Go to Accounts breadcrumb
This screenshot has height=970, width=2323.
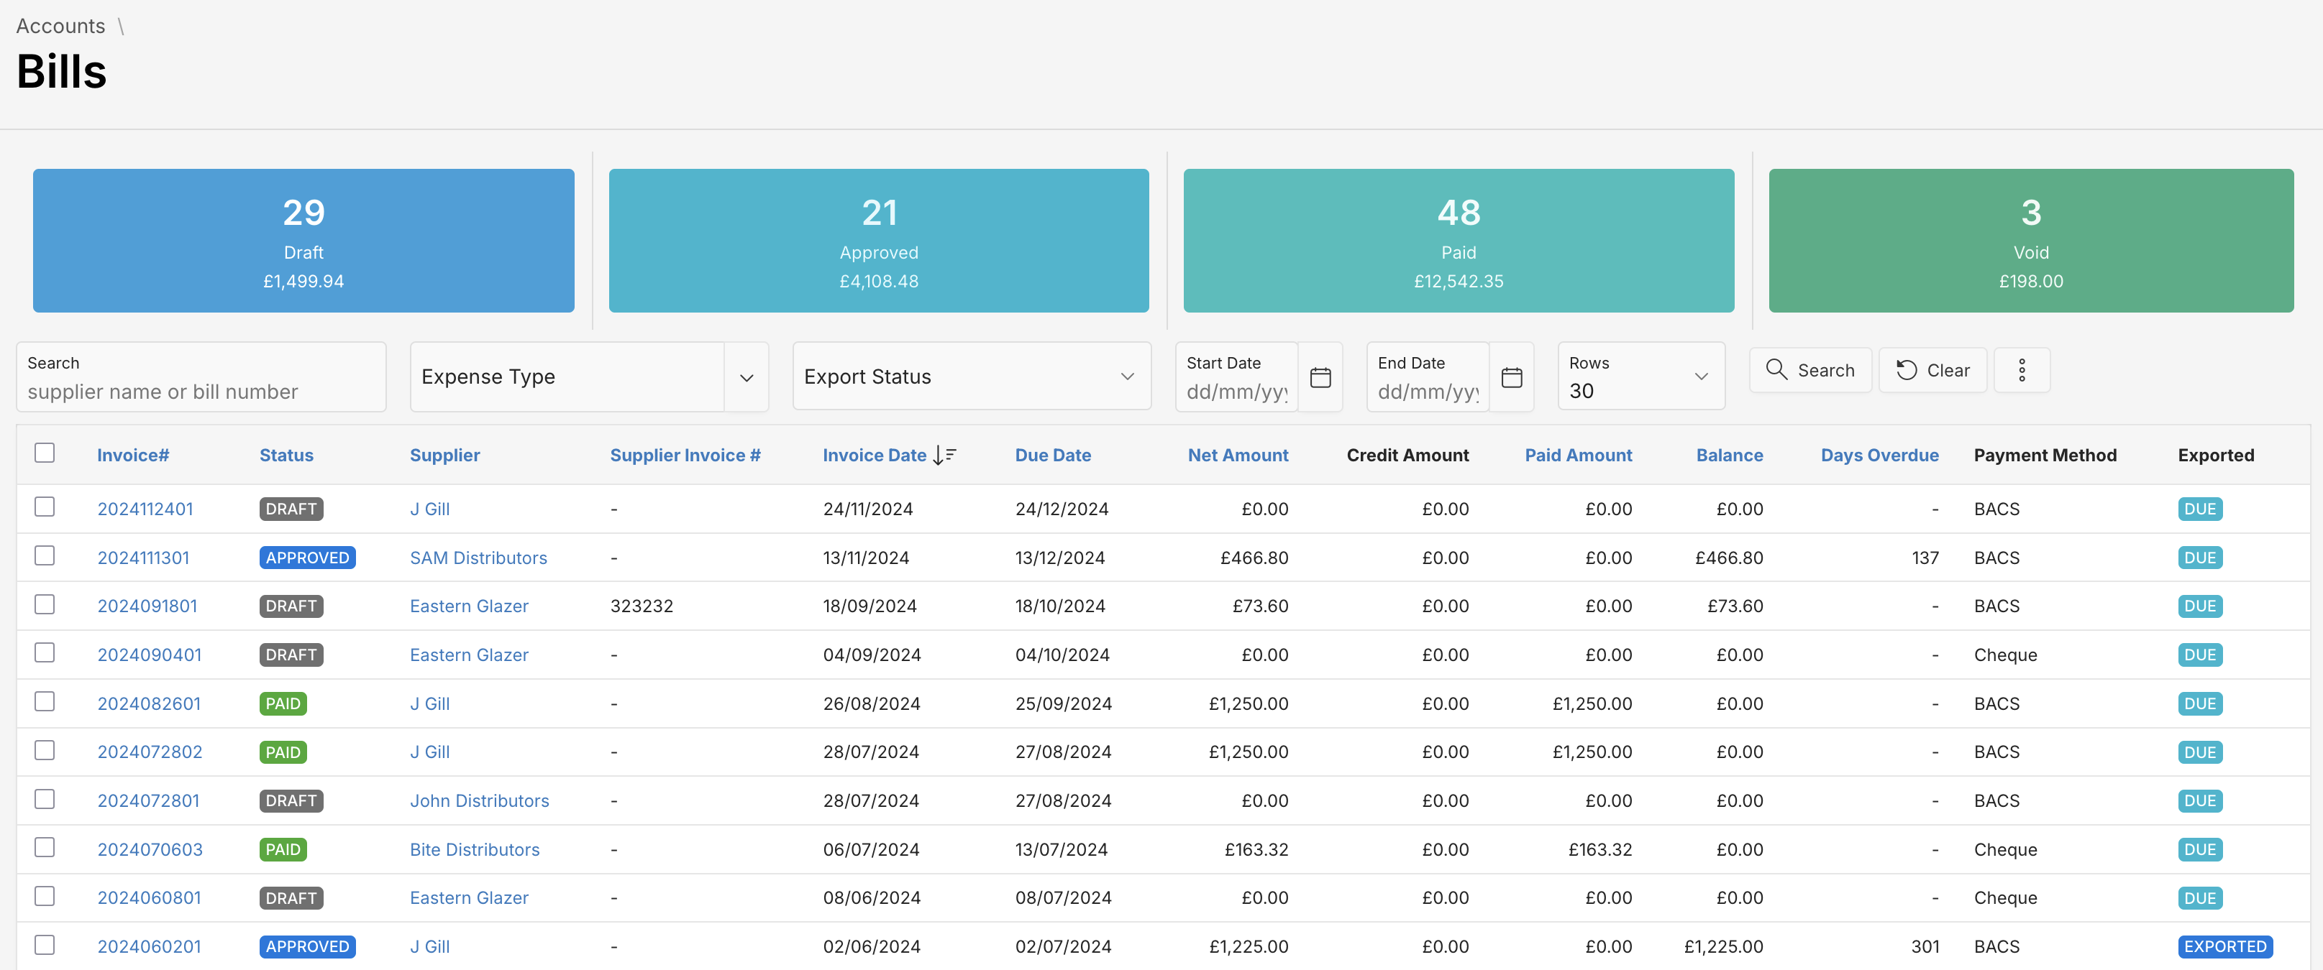60,26
